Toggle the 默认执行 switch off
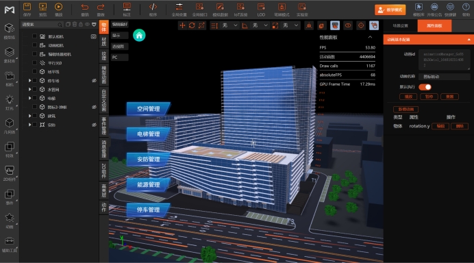This screenshot has width=474, height=263. [425, 87]
